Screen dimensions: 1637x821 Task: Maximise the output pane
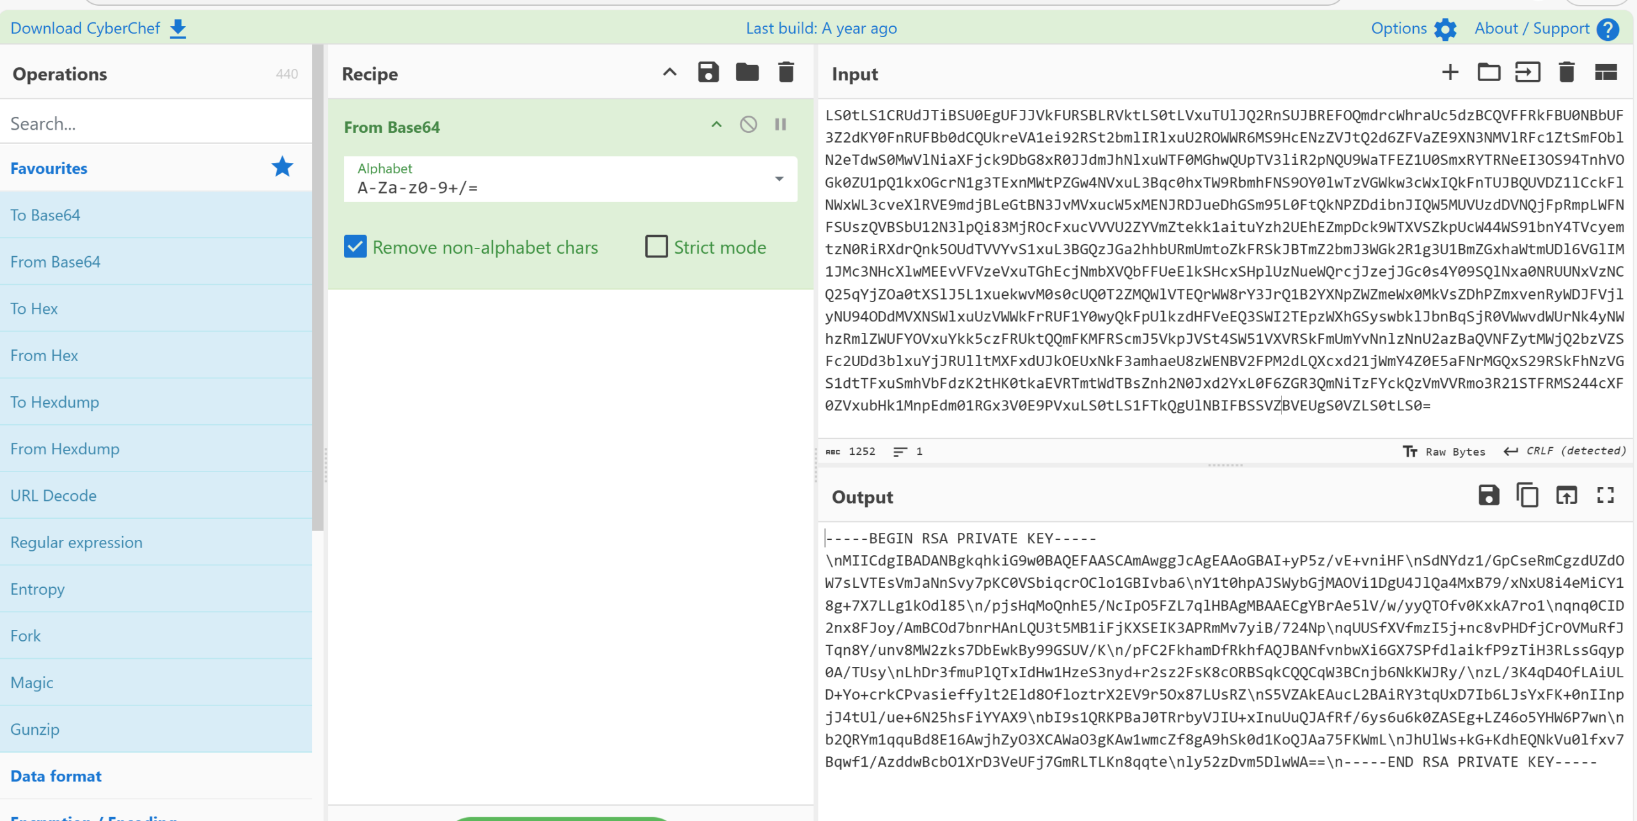[x=1605, y=496]
